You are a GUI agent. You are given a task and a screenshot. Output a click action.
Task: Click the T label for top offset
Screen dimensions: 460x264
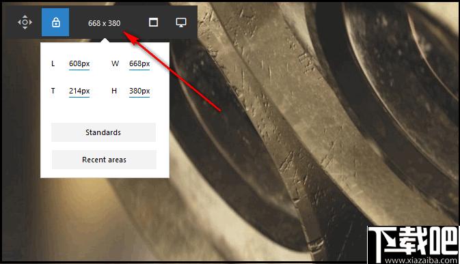point(53,91)
